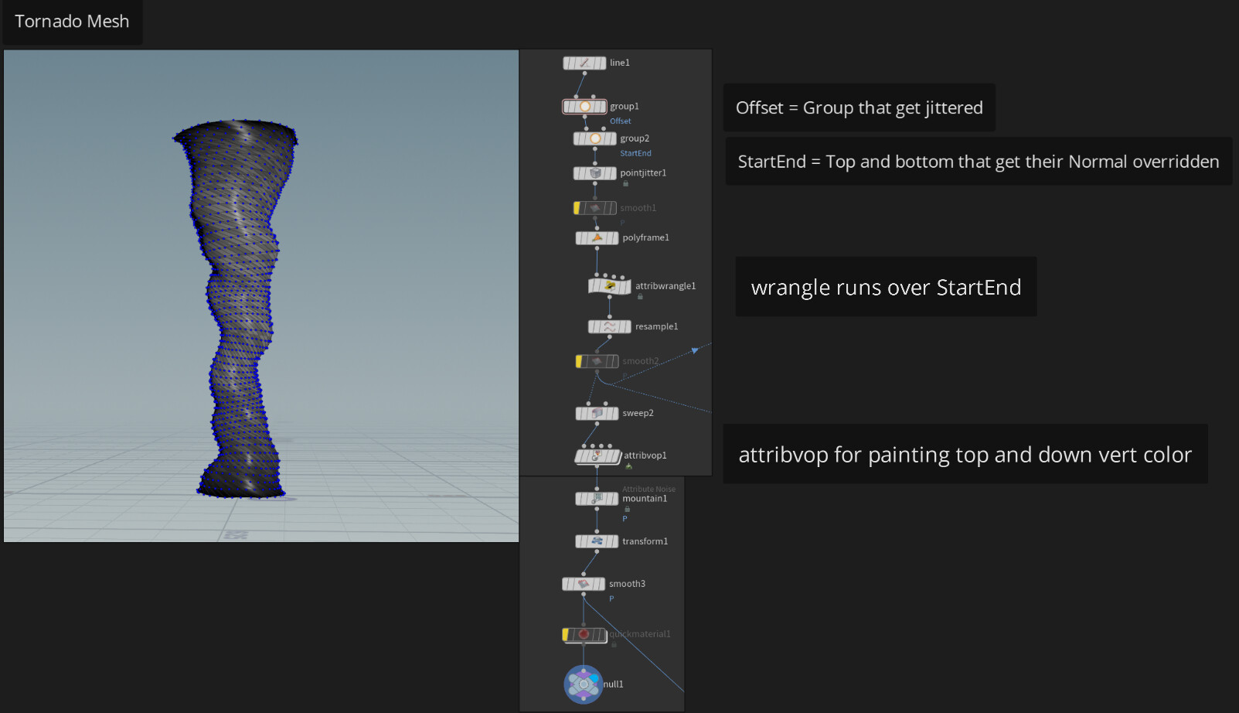Select the group1 node with orange circle
1239x713 pixels.
coord(584,107)
